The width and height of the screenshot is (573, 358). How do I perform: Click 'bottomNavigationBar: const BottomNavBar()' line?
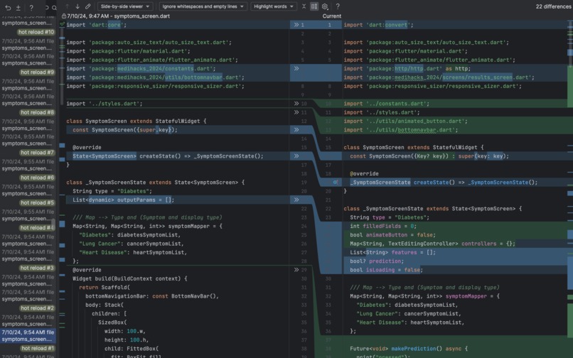152,296
